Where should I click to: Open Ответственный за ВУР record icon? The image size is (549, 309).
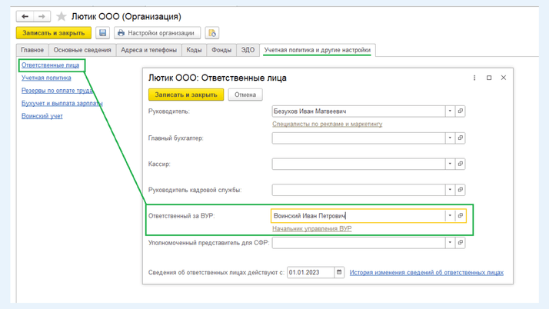pos(461,216)
